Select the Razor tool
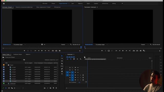 [x=62, y=64]
